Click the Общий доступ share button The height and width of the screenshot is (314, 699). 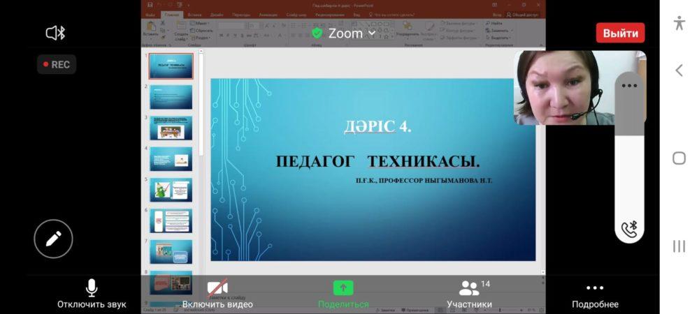tap(522, 15)
